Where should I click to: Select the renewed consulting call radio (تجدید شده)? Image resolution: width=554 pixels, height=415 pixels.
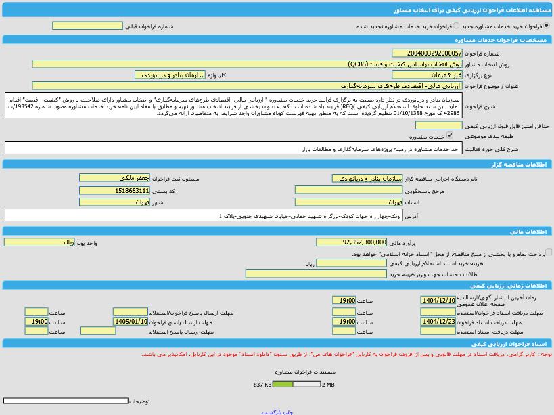456,26
